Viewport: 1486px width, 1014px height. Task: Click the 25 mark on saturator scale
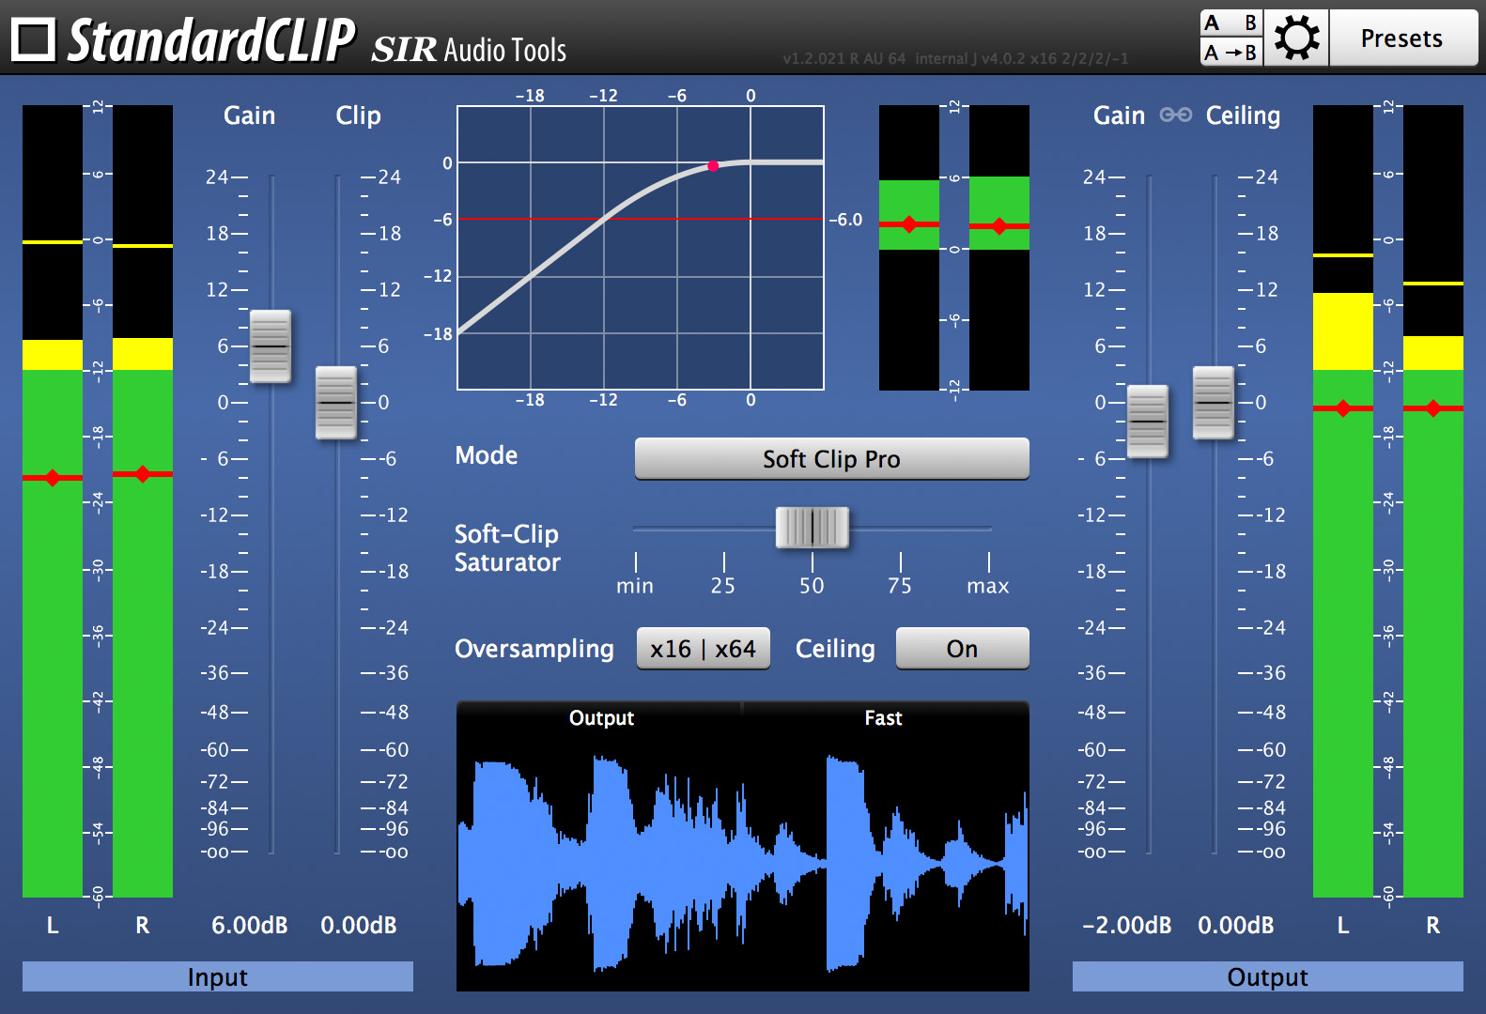[723, 586]
